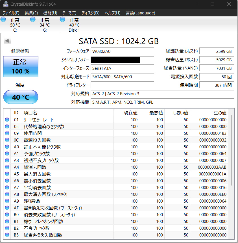This screenshot has width=238, height=243.
Task: Select the Disk 1 40 °C tab
Action: (74, 25)
